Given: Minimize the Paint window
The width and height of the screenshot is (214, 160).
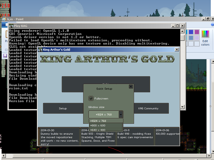Looking at the screenshot, I should [204, 19].
